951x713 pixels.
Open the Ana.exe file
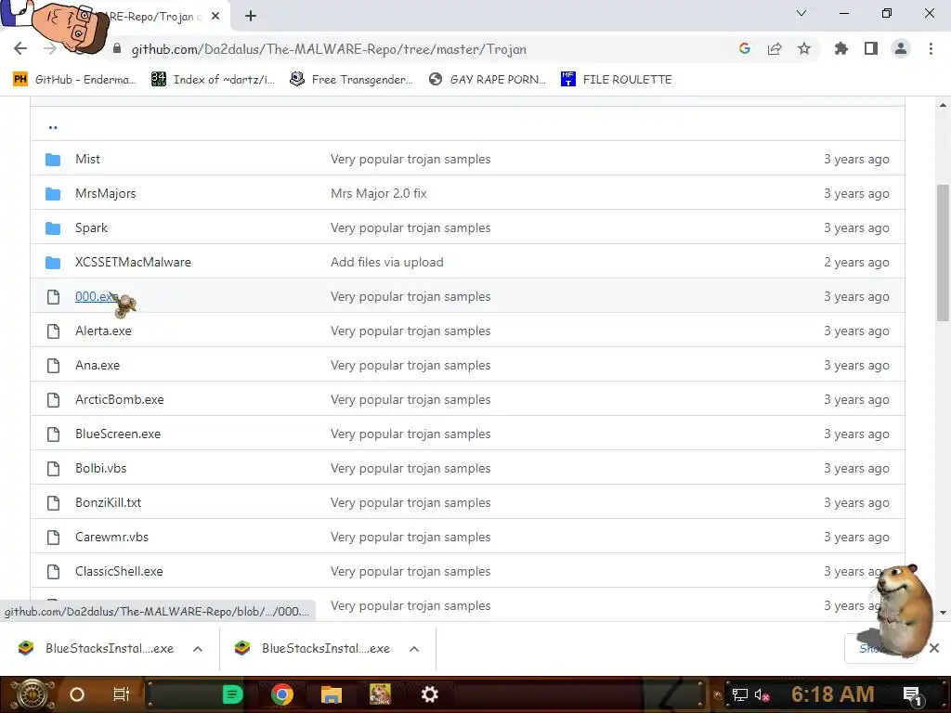point(97,365)
